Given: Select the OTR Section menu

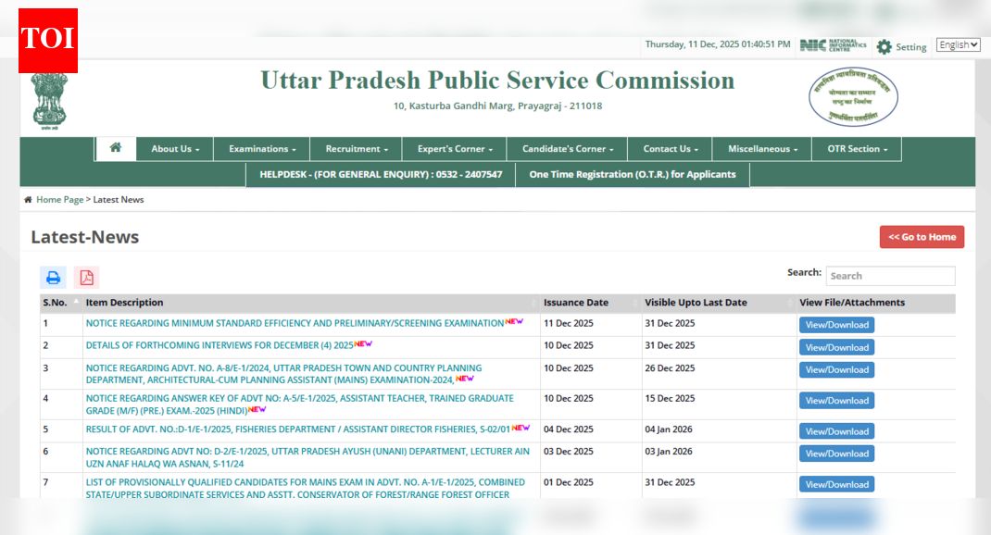Looking at the screenshot, I should (x=856, y=148).
